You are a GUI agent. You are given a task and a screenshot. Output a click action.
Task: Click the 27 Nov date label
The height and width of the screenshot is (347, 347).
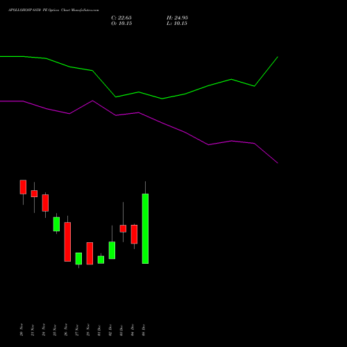[77, 330]
